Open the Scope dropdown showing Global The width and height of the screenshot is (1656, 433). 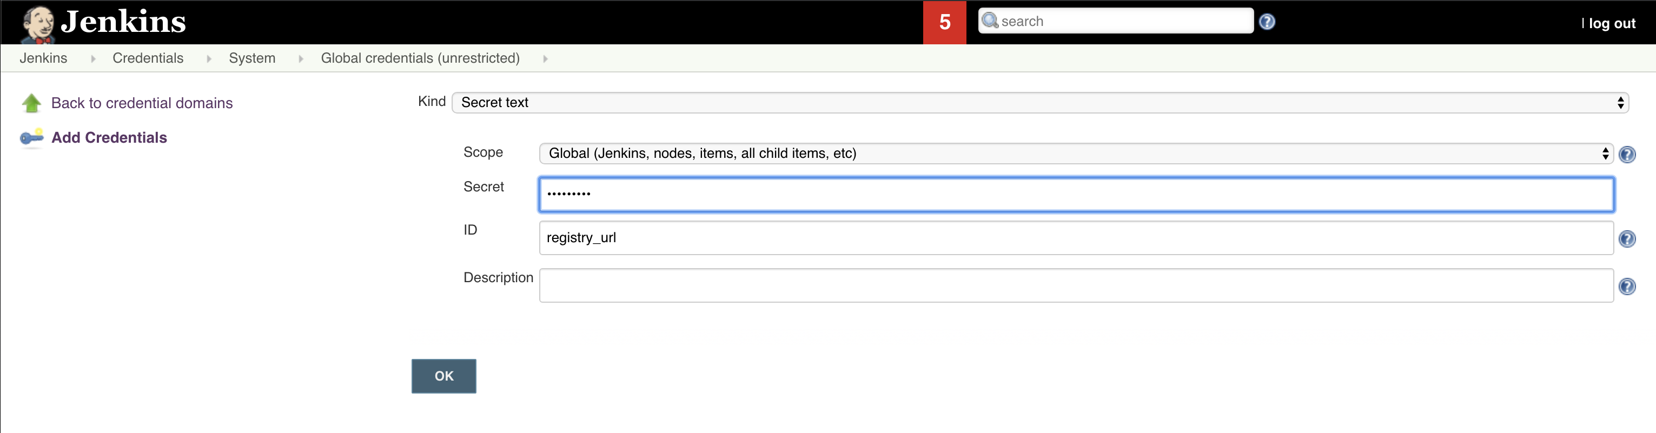click(x=1076, y=154)
